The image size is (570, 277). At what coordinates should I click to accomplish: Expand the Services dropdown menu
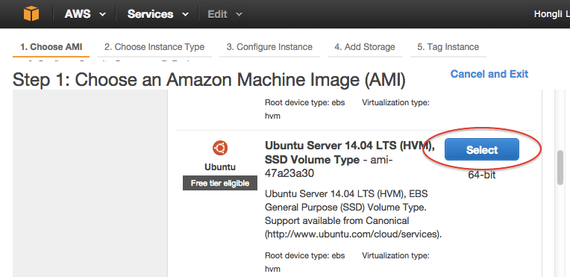click(x=158, y=14)
